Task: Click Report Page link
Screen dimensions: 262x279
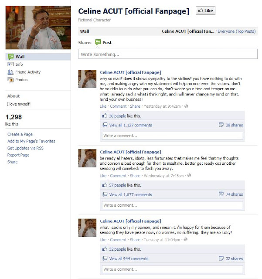Action: point(18,155)
